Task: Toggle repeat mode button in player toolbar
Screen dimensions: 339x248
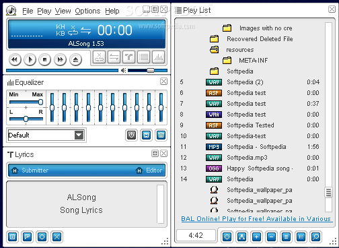Action: pyautogui.click(x=114, y=57)
